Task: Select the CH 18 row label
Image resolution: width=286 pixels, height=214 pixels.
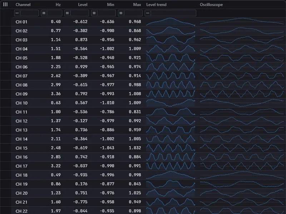Action: point(21,175)
